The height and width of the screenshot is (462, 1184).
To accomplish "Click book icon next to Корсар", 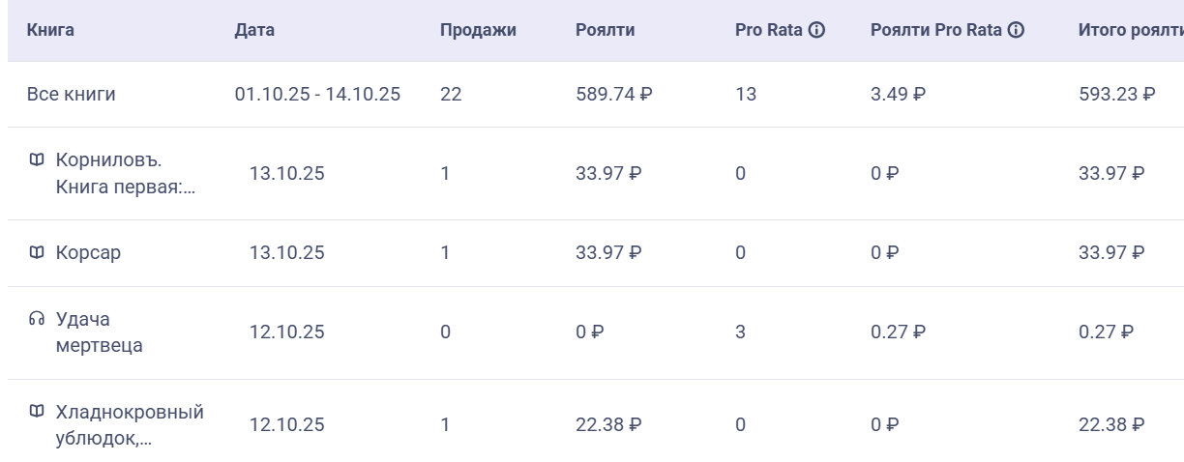I will 37,252.
